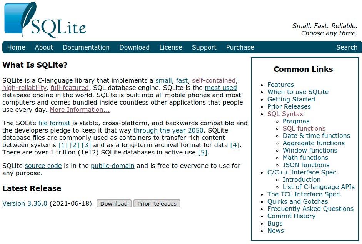Click the Download button under Latest Release
The image size is (362, 244).
114,204
